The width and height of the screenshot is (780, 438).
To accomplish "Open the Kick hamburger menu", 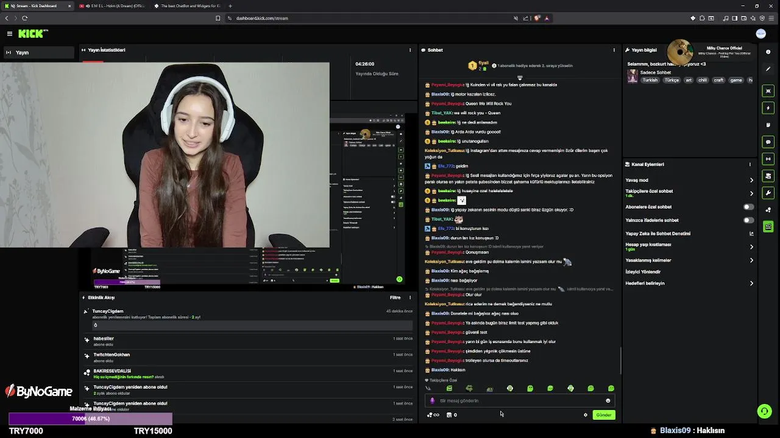I will coord(10,33).
